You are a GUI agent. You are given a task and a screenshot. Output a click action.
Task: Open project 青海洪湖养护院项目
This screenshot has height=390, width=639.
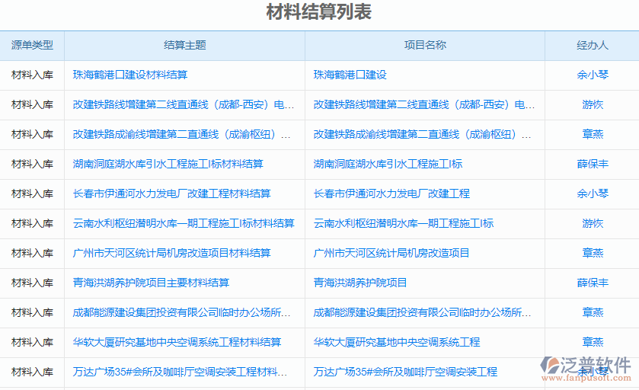pos(359,283)
